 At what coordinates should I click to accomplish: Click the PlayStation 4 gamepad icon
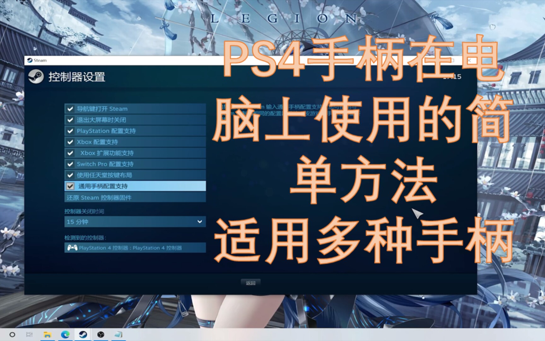pos(72,248)
